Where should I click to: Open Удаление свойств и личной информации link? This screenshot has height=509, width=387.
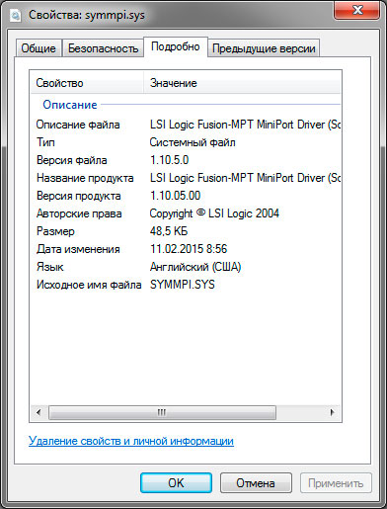(131, 441)
